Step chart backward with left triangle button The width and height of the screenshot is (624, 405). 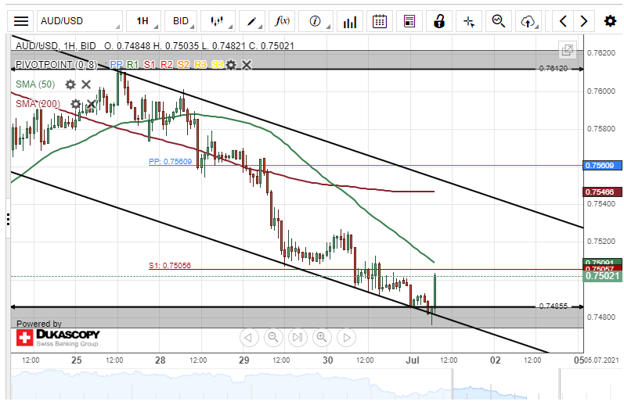(x=249, y=338)
